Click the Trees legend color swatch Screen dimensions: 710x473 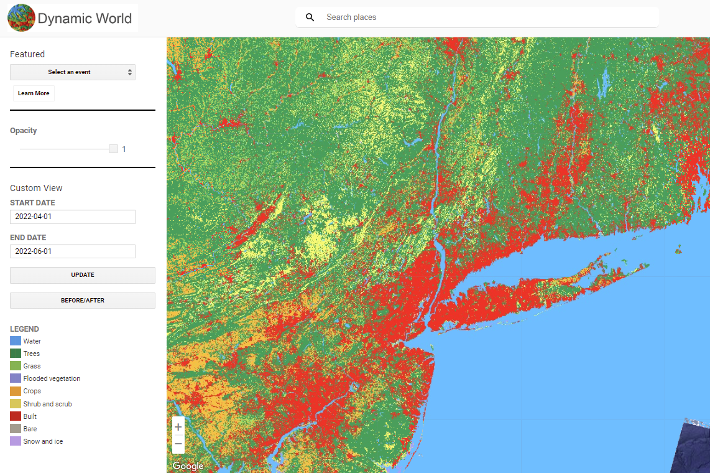[x=16, y=354]
